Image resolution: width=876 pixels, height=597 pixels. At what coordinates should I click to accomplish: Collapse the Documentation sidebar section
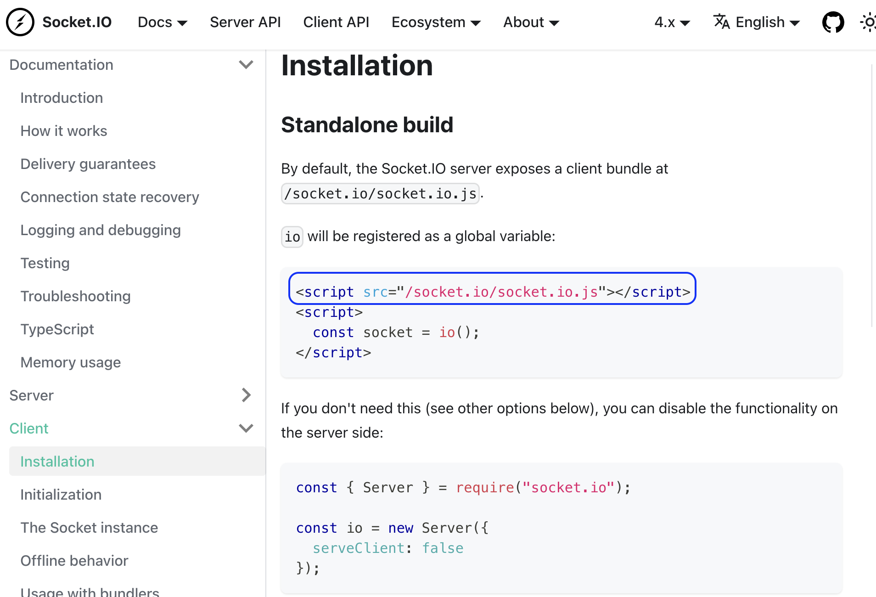pos(246,65)
